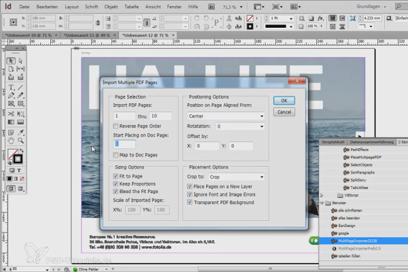Screen dimensions: 408x272
Task: Select the Type tool
Action: (x=11, y=87)
